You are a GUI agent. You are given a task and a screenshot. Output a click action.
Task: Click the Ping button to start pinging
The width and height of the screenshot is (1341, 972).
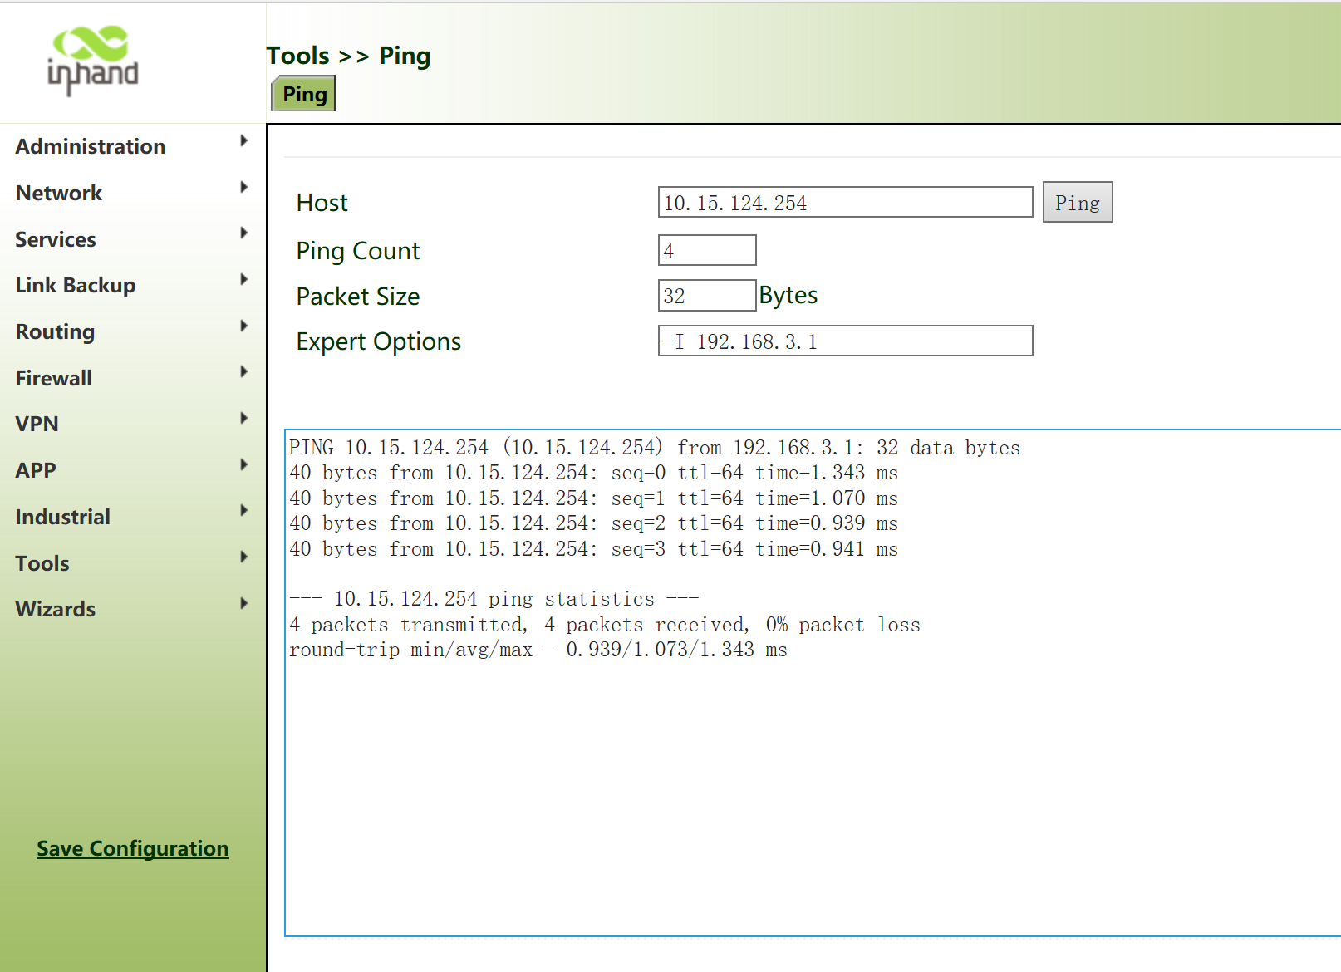point(1078,202)
